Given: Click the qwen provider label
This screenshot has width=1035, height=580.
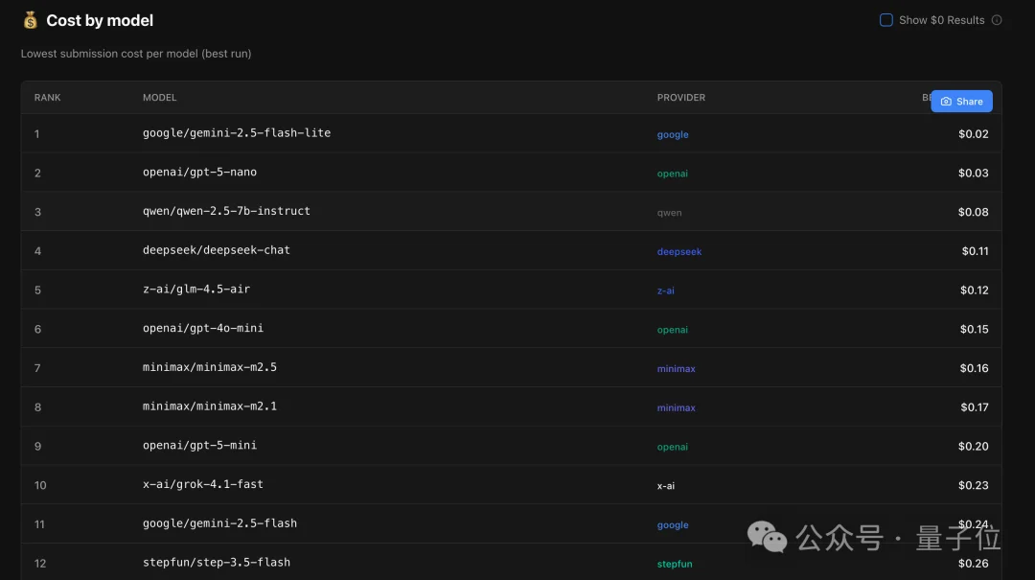Looking at the screenshot, I should point(669,213).
